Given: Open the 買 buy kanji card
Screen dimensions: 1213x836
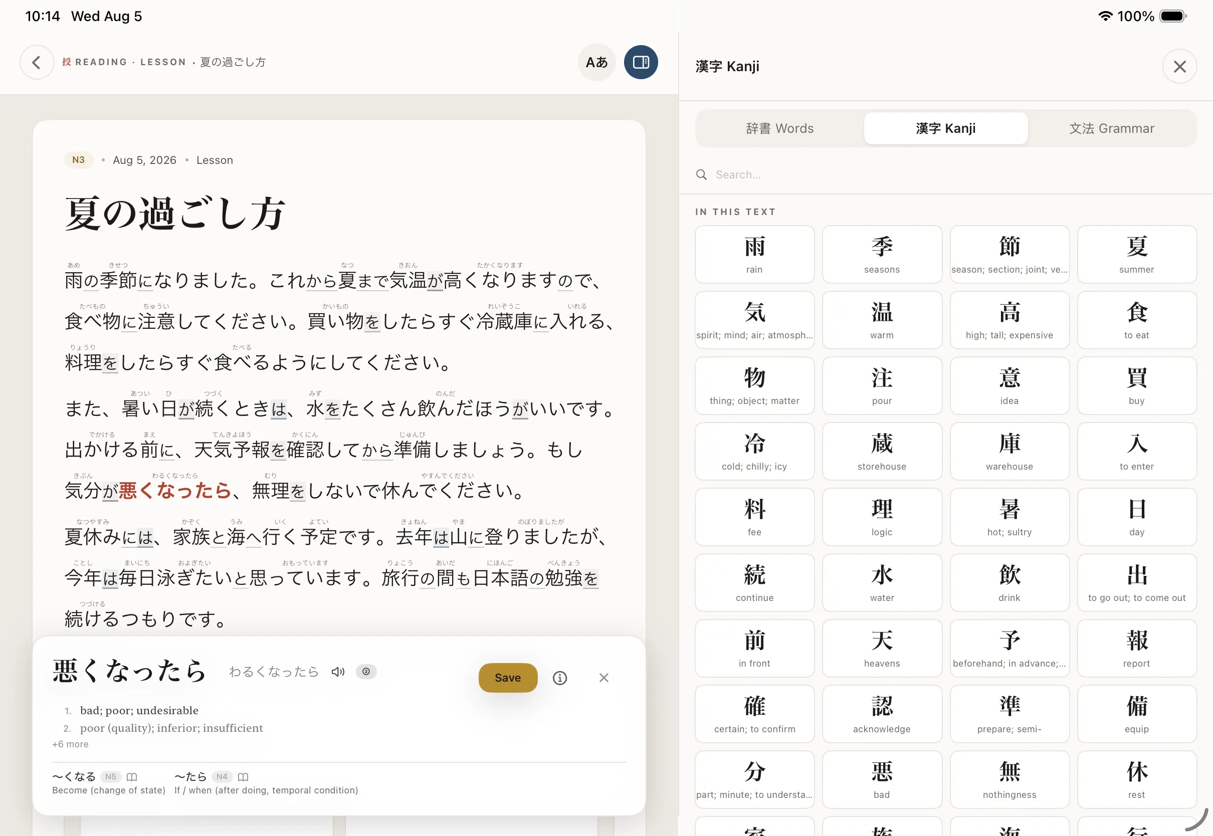Looking at the screenshot, I should [x=1137, y=385].
